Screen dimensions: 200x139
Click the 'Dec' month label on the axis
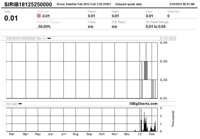point(127,134)
